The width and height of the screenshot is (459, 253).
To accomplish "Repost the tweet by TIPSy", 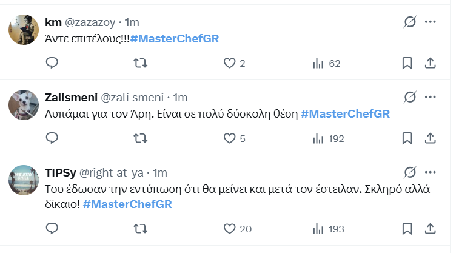I will (140, 229).
